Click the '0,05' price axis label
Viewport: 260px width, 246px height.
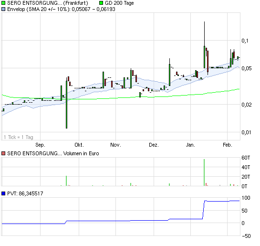(246, 68)
